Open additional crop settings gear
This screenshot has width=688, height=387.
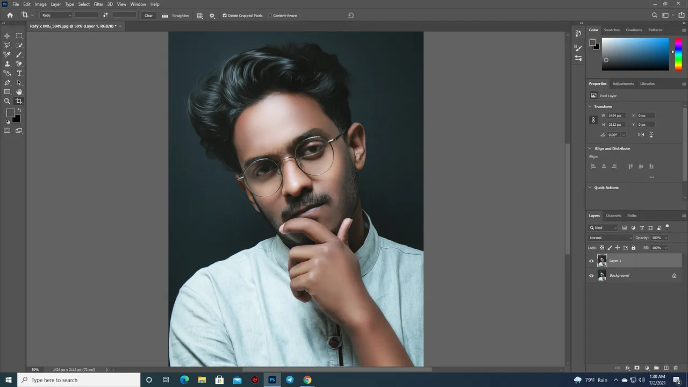(x=212, y=16)
